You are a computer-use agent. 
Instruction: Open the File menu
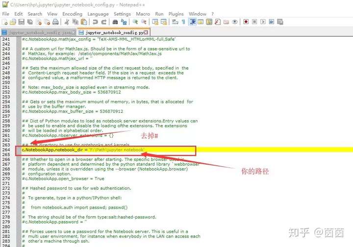pyautogui.click(x=5, y=14)
